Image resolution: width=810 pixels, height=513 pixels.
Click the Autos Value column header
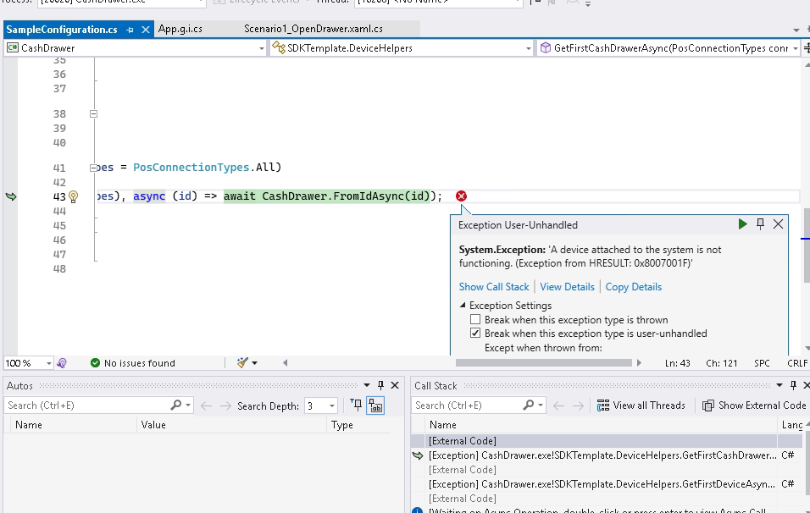(x=232, y=425)
